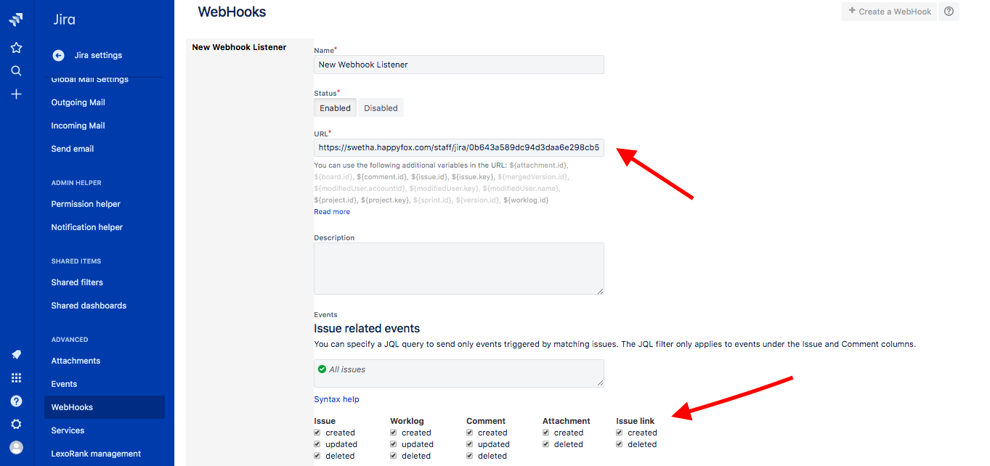Click the green All issues valid icon
The height and width of the screenshot is (466, 990).
point(322,369)
